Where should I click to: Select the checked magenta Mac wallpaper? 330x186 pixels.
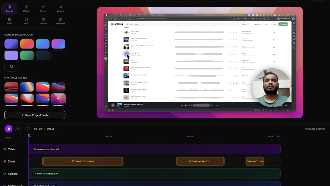58,98
